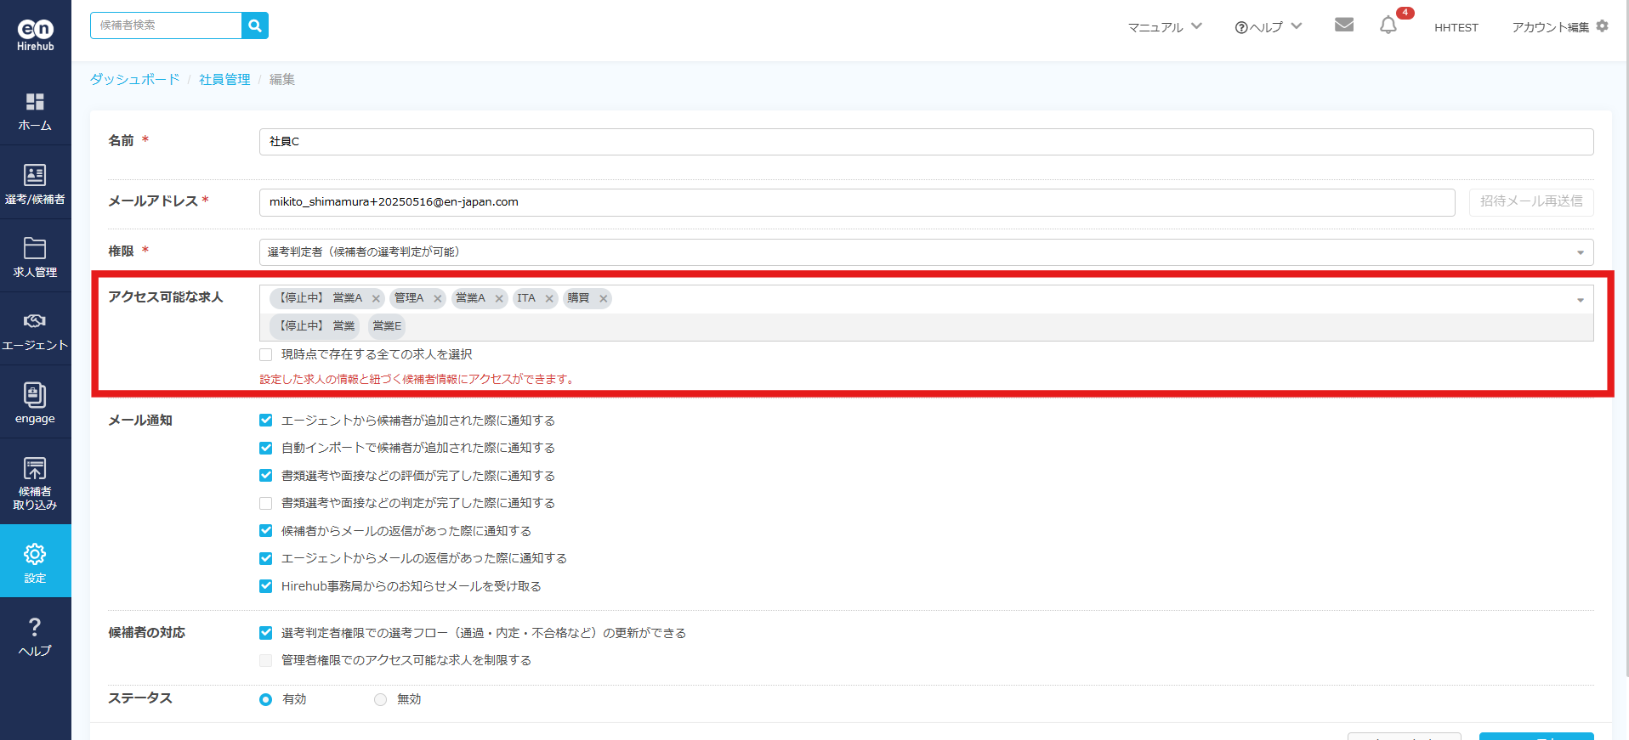1629x740 pixels.
Task: Open 候補者取り込み import in sidebar
Action: click(35, 482)
